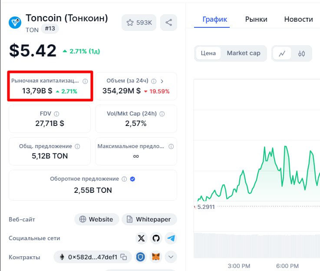Open the Рынки tab
The height and width of the screenshot is (271, 320).
coord(256,19)
